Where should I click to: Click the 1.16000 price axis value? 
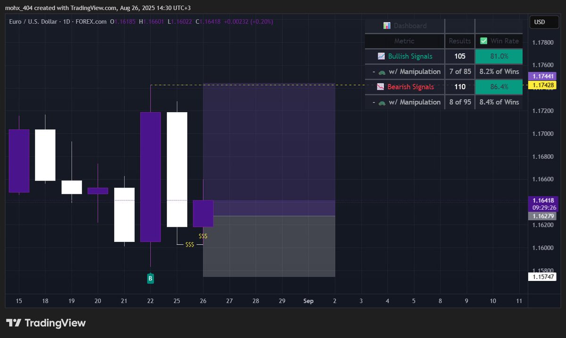tap(542, 248)
